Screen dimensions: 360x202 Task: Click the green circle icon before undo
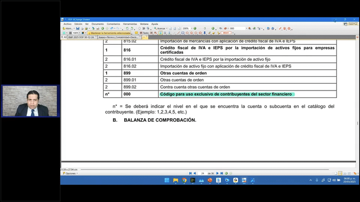click(x=102, y=28)
